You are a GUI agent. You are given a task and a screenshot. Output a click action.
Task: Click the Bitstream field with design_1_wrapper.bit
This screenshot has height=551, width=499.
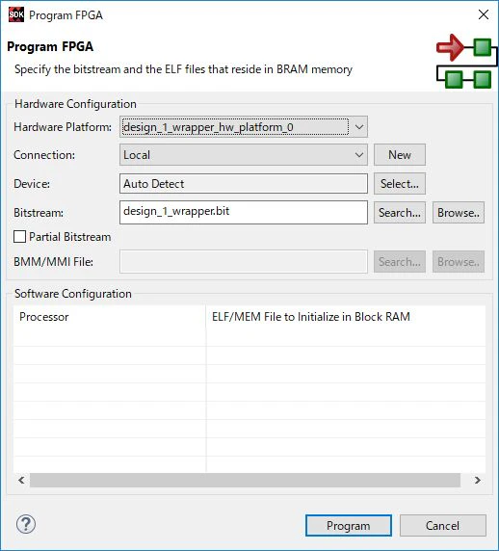point(244,212)
